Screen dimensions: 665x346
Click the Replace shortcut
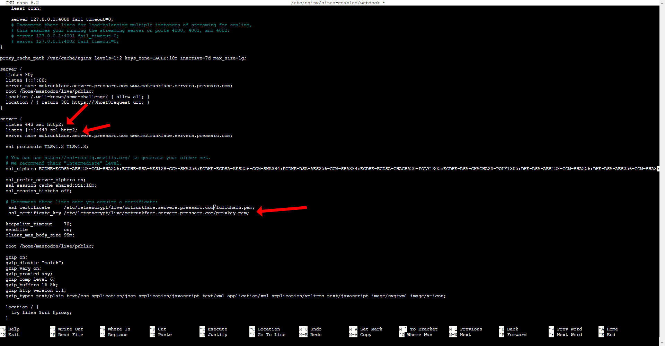(x=117, y=335)
